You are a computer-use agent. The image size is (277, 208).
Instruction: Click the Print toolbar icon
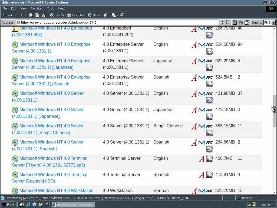tap(122, 15)
